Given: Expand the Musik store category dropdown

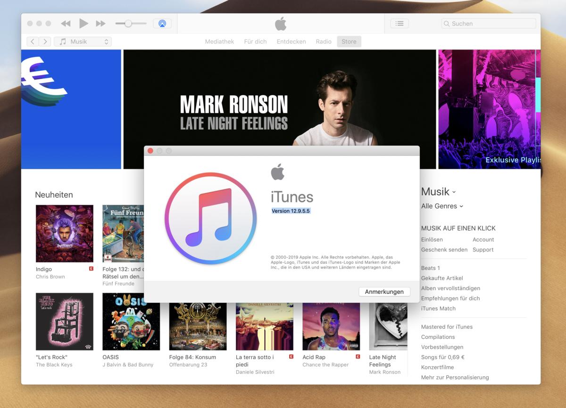Looking at the screenshot, I should coord(439,192).
